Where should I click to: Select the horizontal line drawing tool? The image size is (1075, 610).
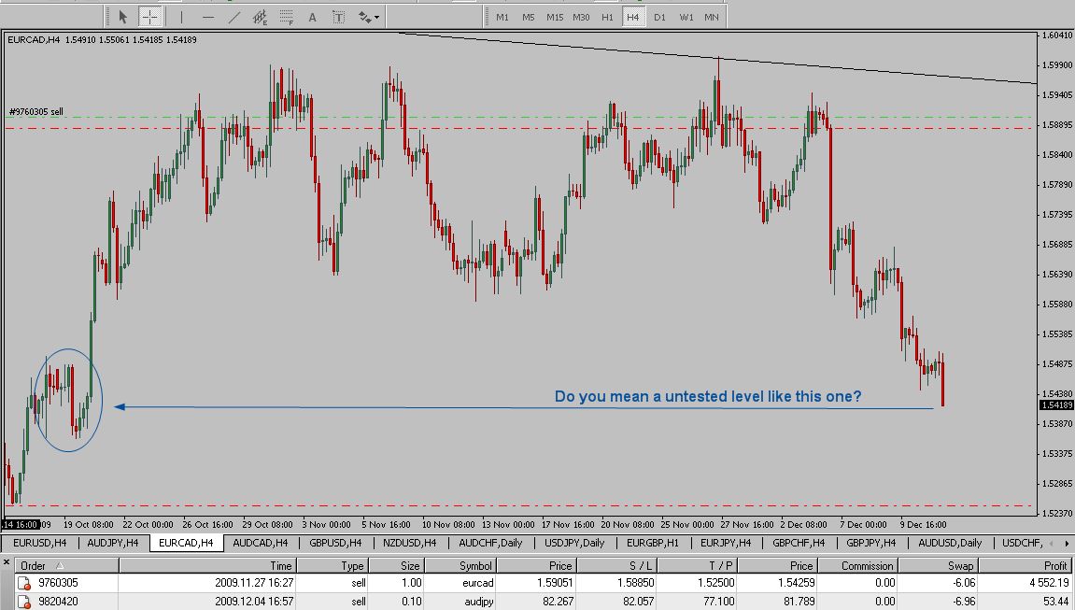click(207, 17)
